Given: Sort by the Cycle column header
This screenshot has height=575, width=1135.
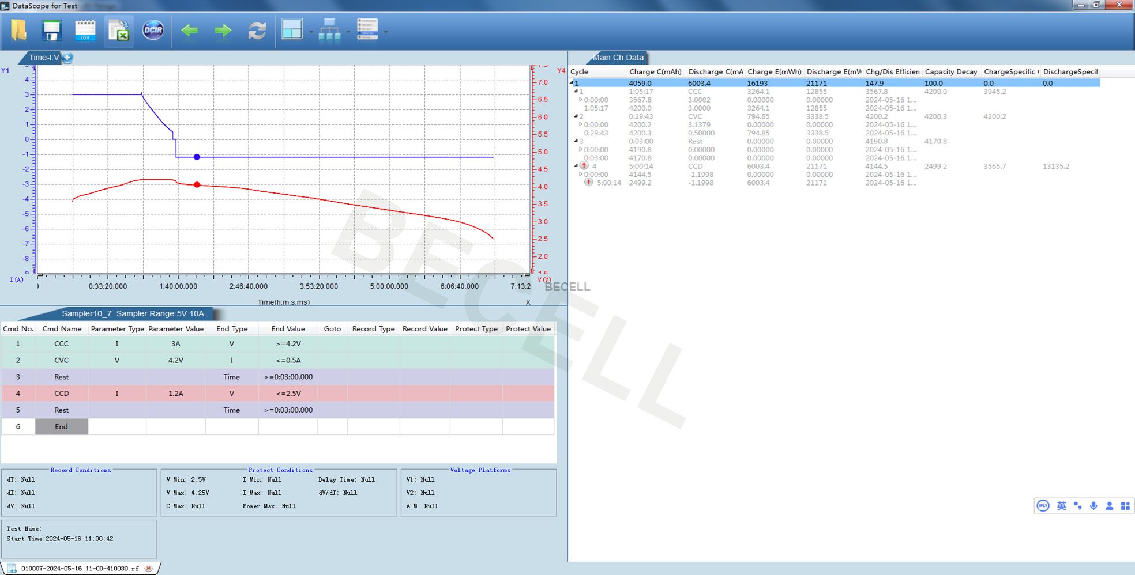Looking at the screenshot, I should coord(597,71).
